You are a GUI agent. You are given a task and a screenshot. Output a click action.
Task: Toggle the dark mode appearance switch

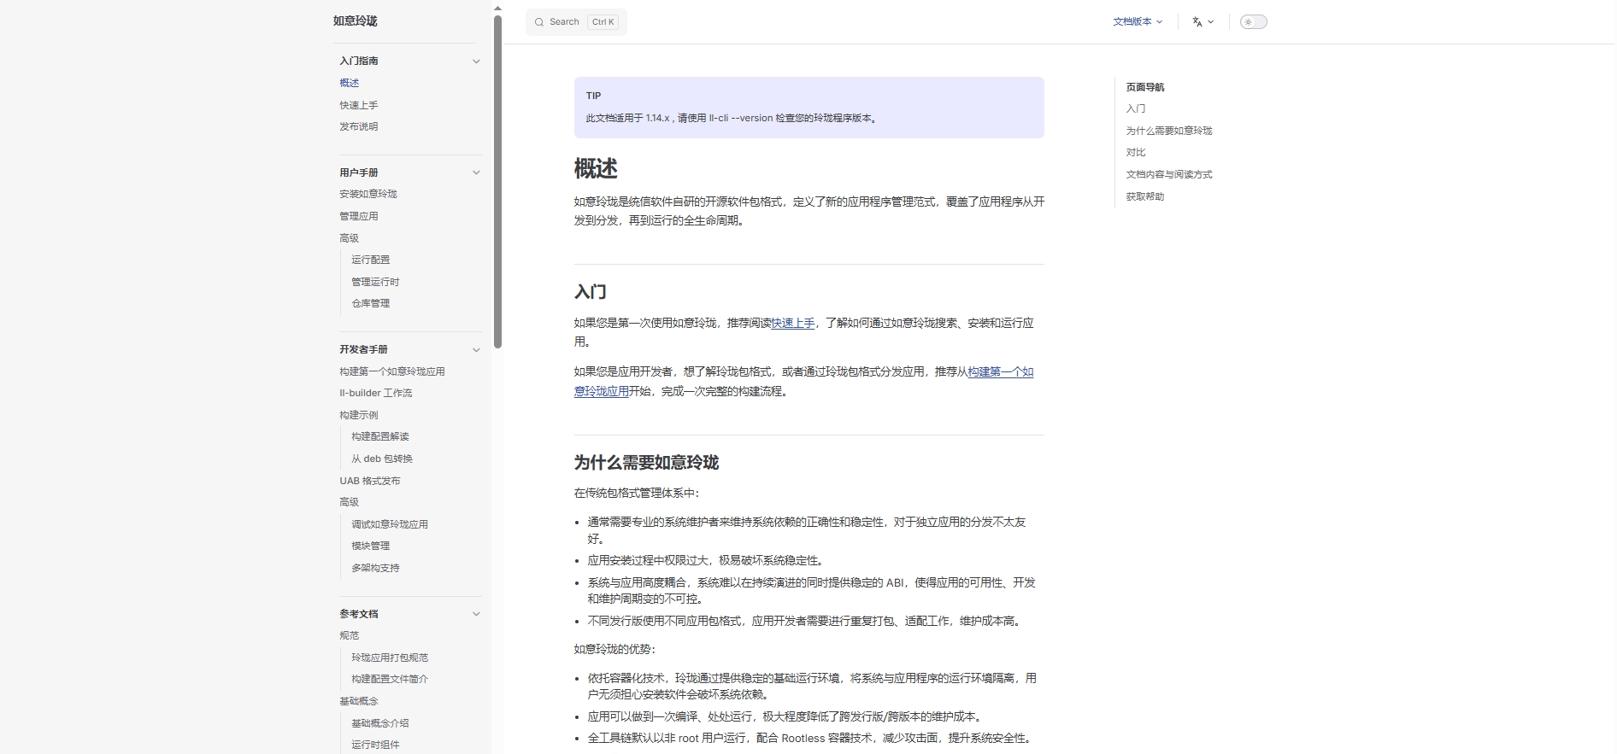coord(1253,22)
